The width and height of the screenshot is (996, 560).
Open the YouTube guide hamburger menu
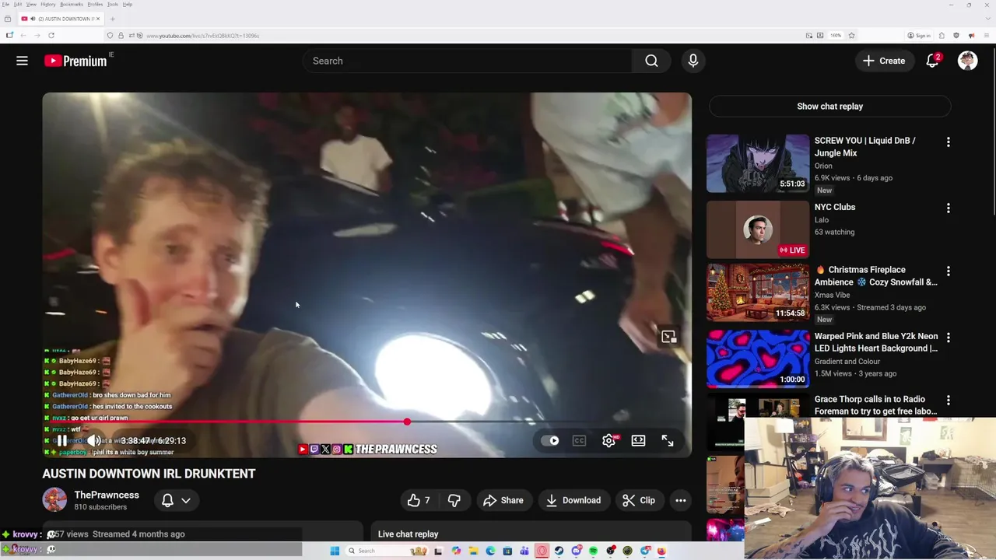coord(22,61)
